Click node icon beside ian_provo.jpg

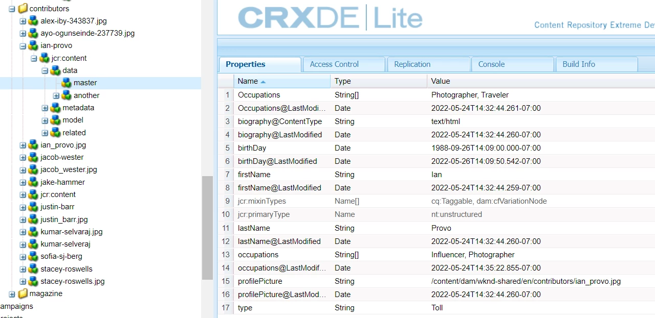33,145
